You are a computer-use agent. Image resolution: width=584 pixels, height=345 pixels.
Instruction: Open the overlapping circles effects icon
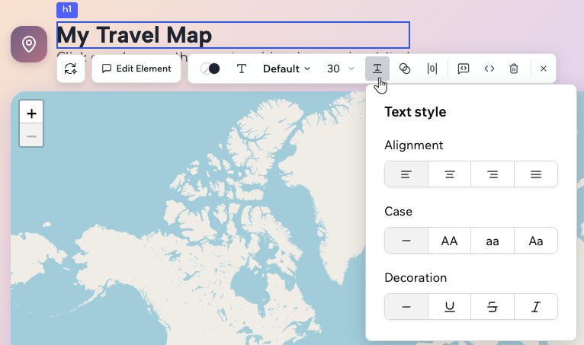[405, 69]
